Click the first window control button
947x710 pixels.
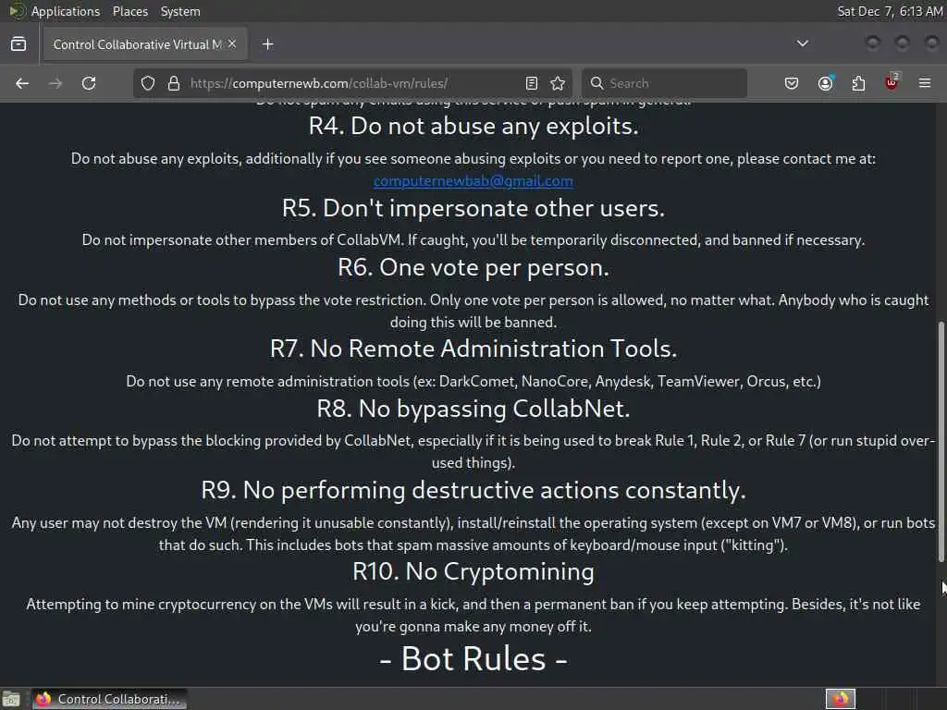tap(873, 43)
